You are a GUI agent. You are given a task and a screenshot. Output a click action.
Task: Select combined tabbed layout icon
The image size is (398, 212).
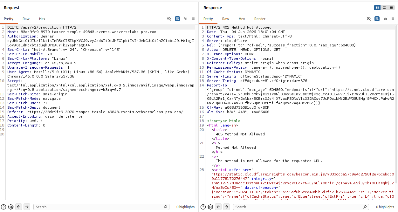pos(391,8)
